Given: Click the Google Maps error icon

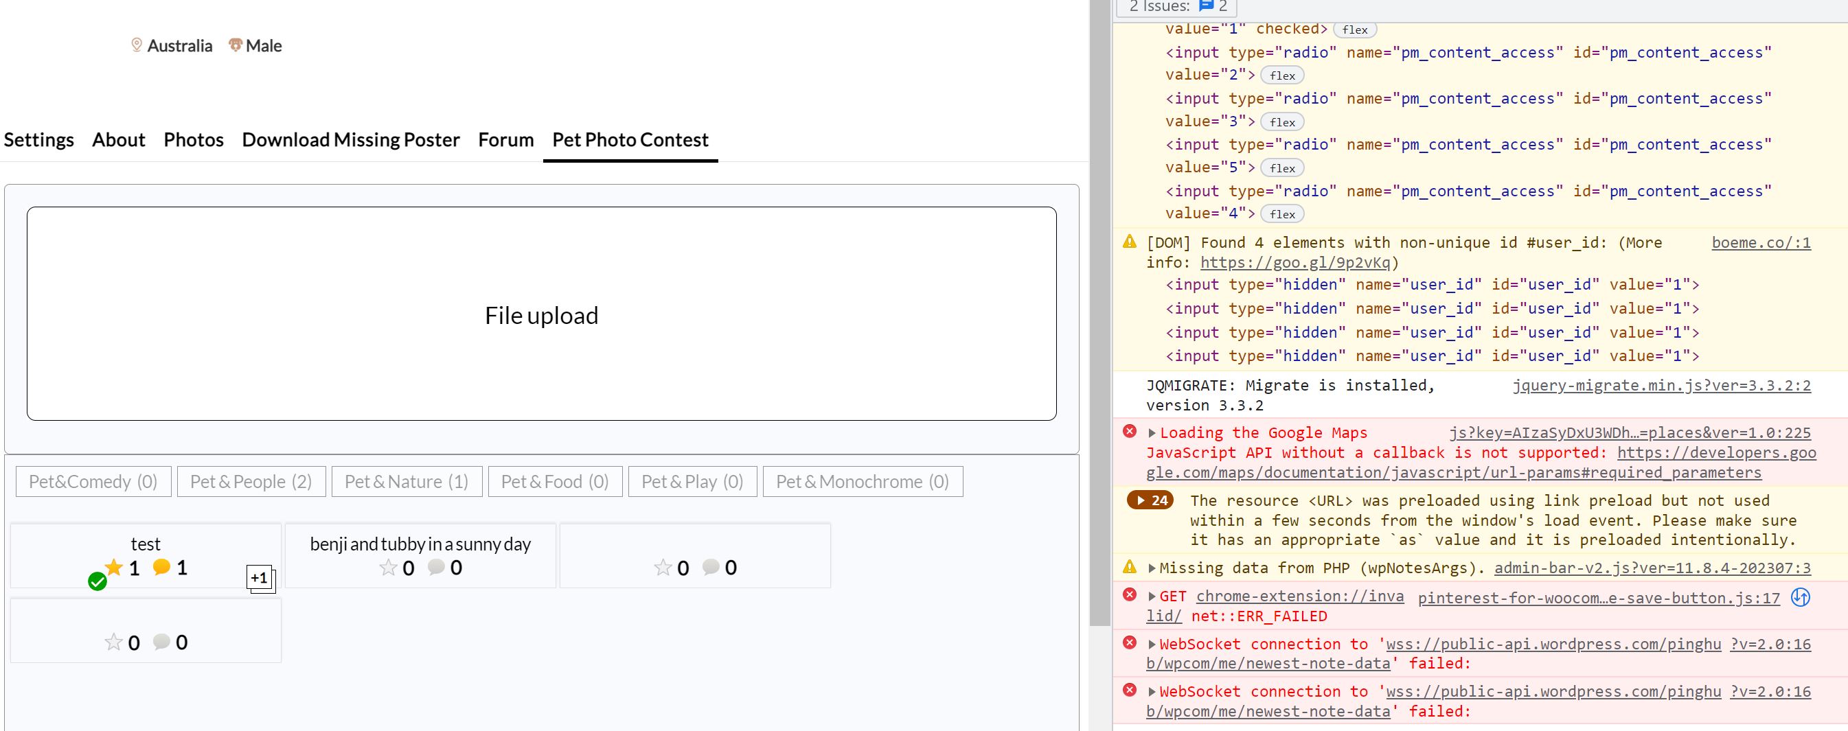Looking at the screenshot, I should (1130, 431).
